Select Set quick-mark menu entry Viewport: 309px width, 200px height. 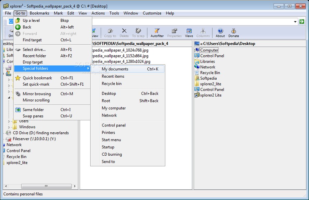click(x=52, y=84)
